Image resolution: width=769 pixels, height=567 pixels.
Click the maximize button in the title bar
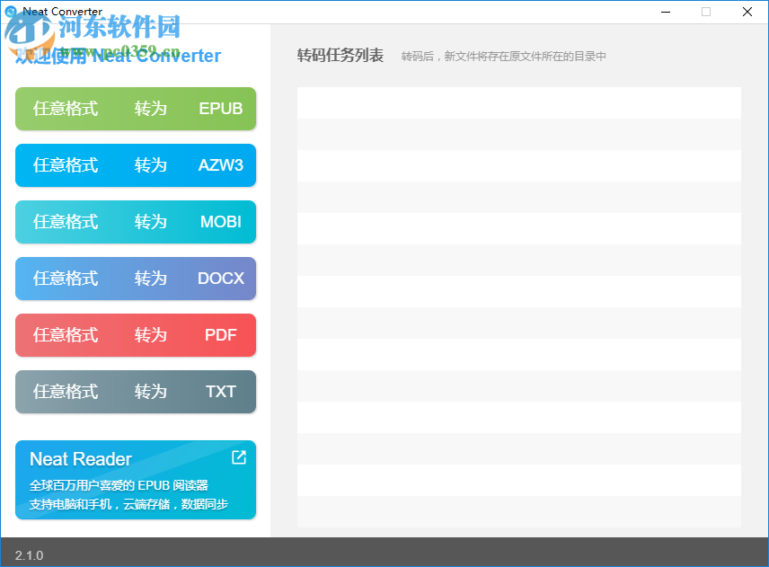coord(706,12)
